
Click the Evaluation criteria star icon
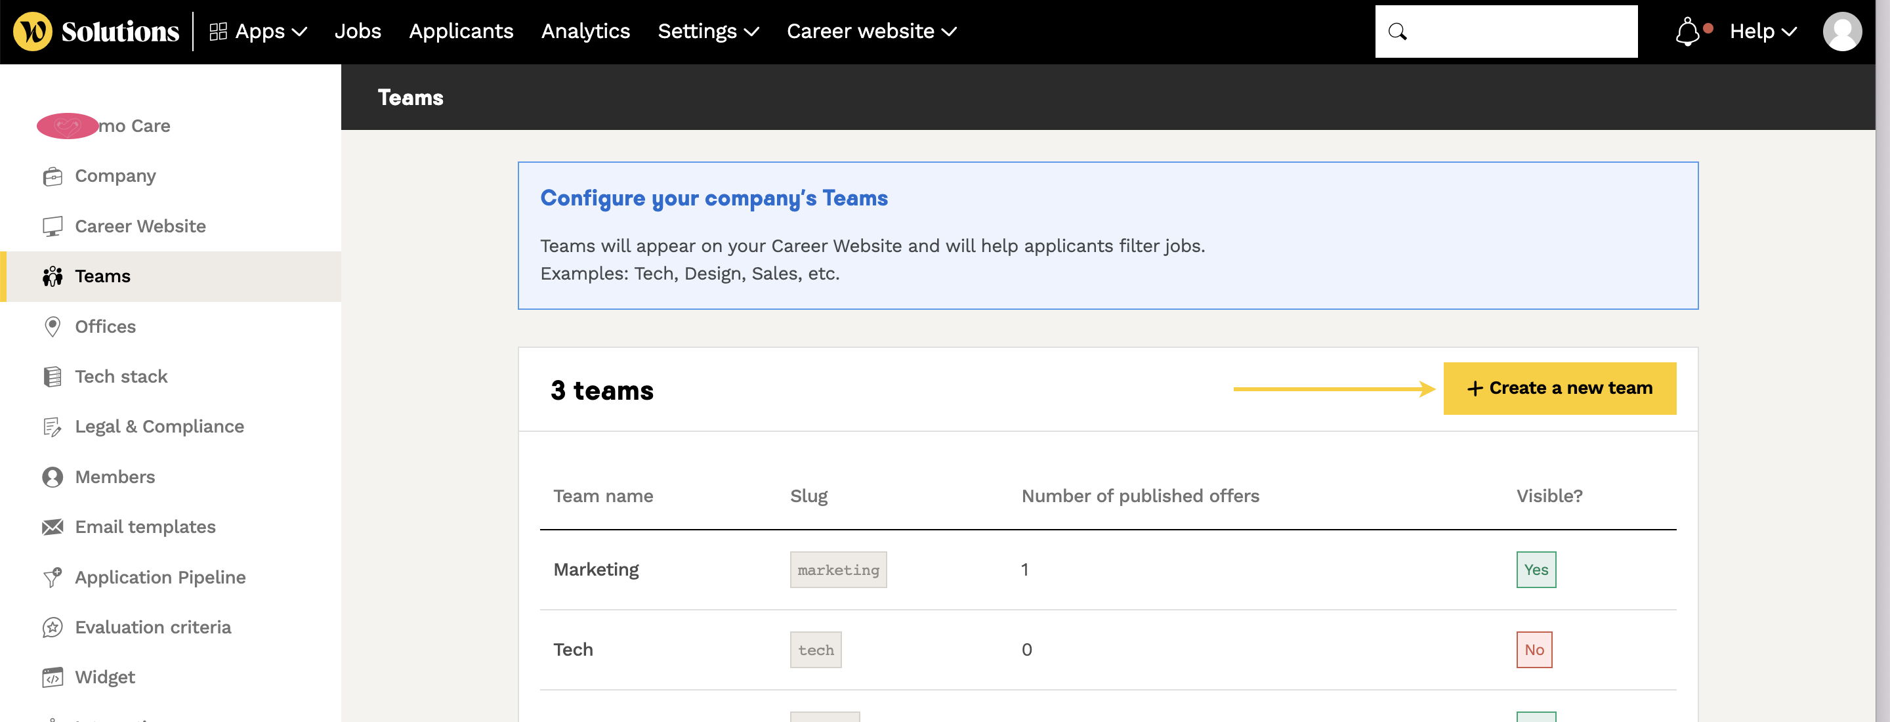[x=52, y=628]
